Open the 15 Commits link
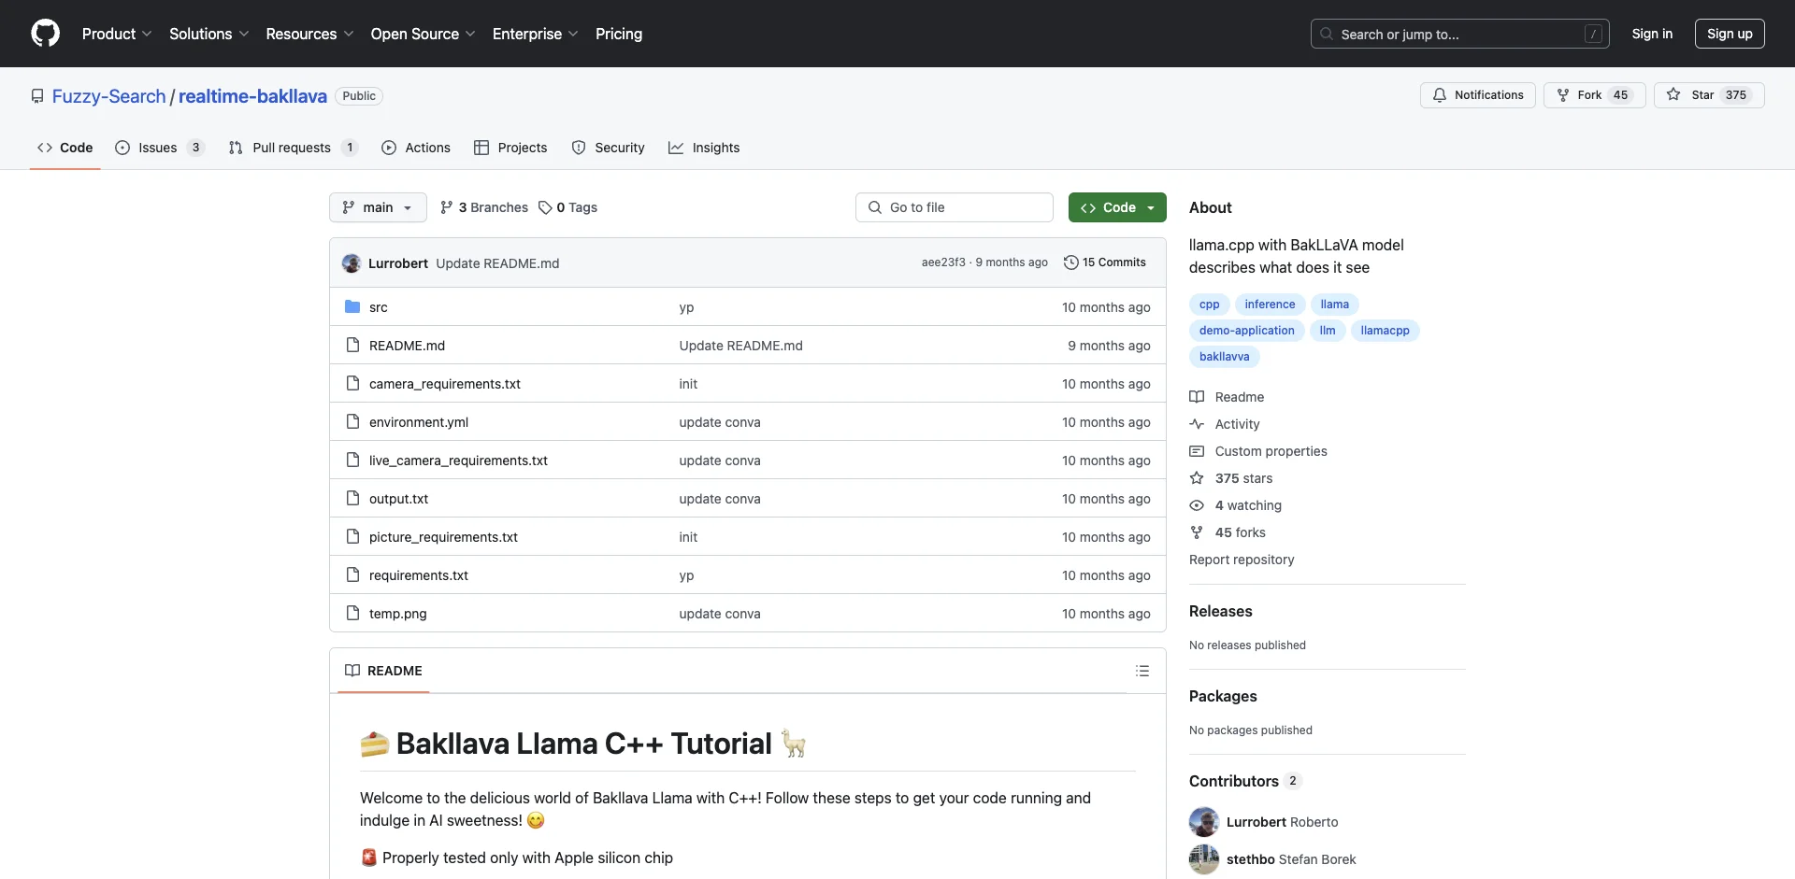 coord(1105,262)
